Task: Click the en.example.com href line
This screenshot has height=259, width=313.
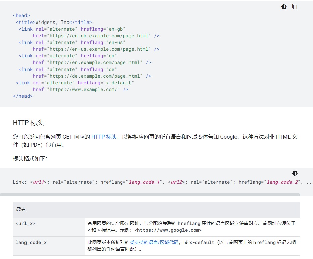Action: click(x=92, y=63)
